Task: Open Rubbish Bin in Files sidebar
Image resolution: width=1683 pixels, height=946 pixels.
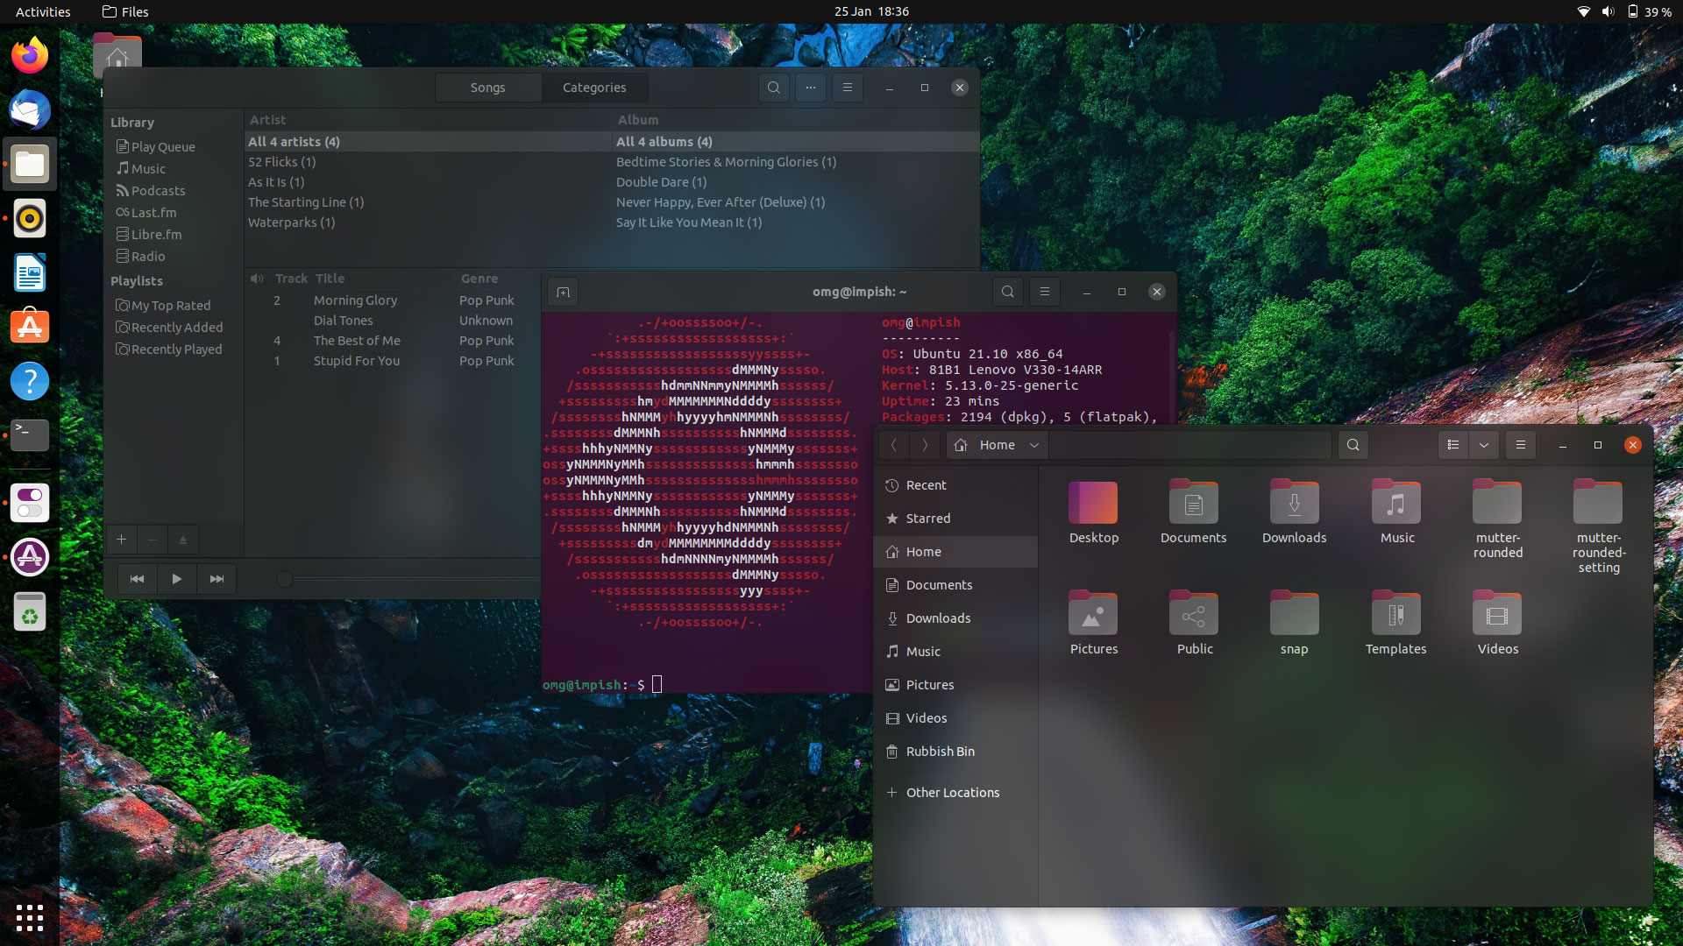Action: coord(955,752)
